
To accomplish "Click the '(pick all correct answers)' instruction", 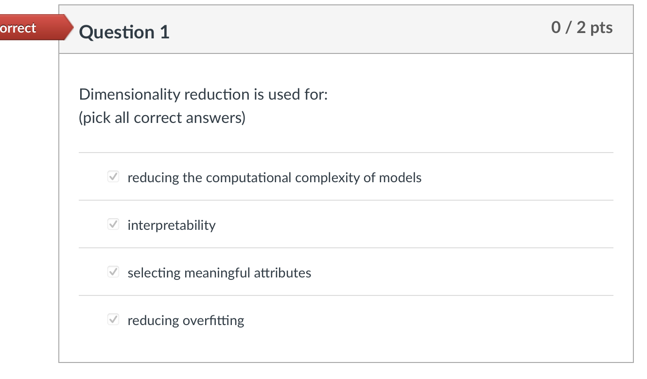I will tap(162, 118).
